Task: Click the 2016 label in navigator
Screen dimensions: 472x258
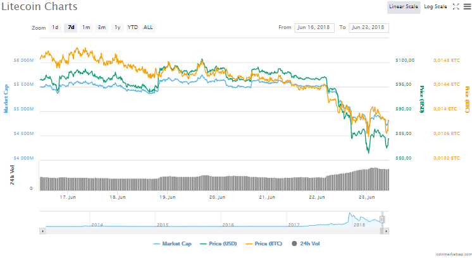Action: 228,225
